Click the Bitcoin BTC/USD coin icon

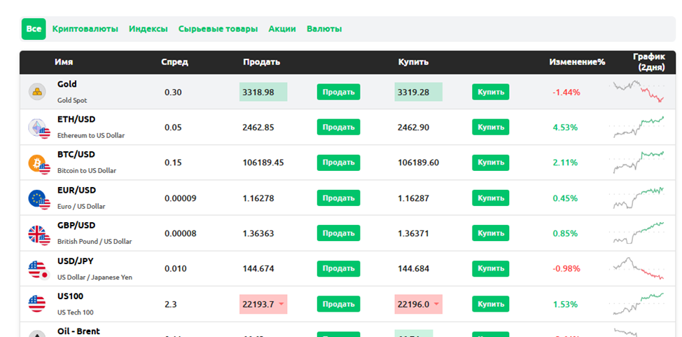[39, 164]
